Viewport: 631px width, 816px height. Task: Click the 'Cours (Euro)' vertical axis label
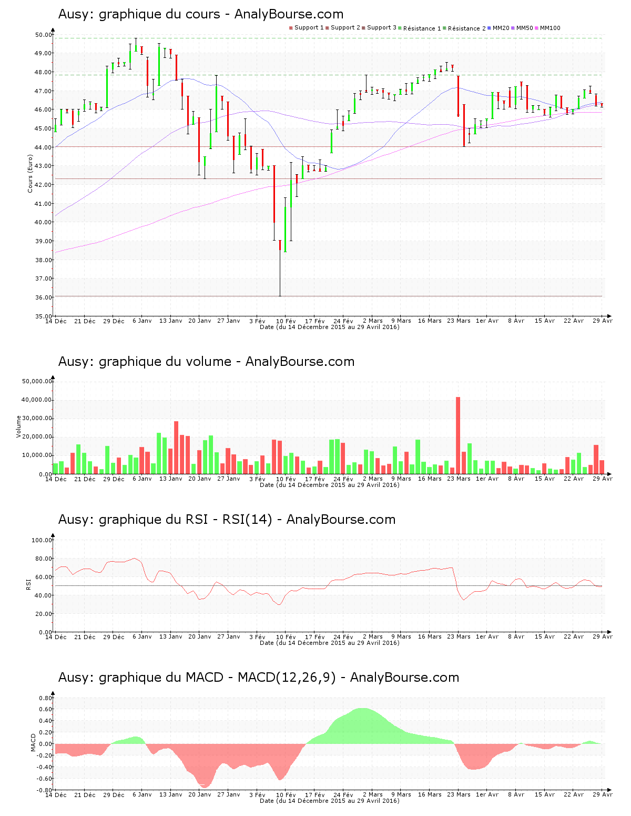point(30,173)
